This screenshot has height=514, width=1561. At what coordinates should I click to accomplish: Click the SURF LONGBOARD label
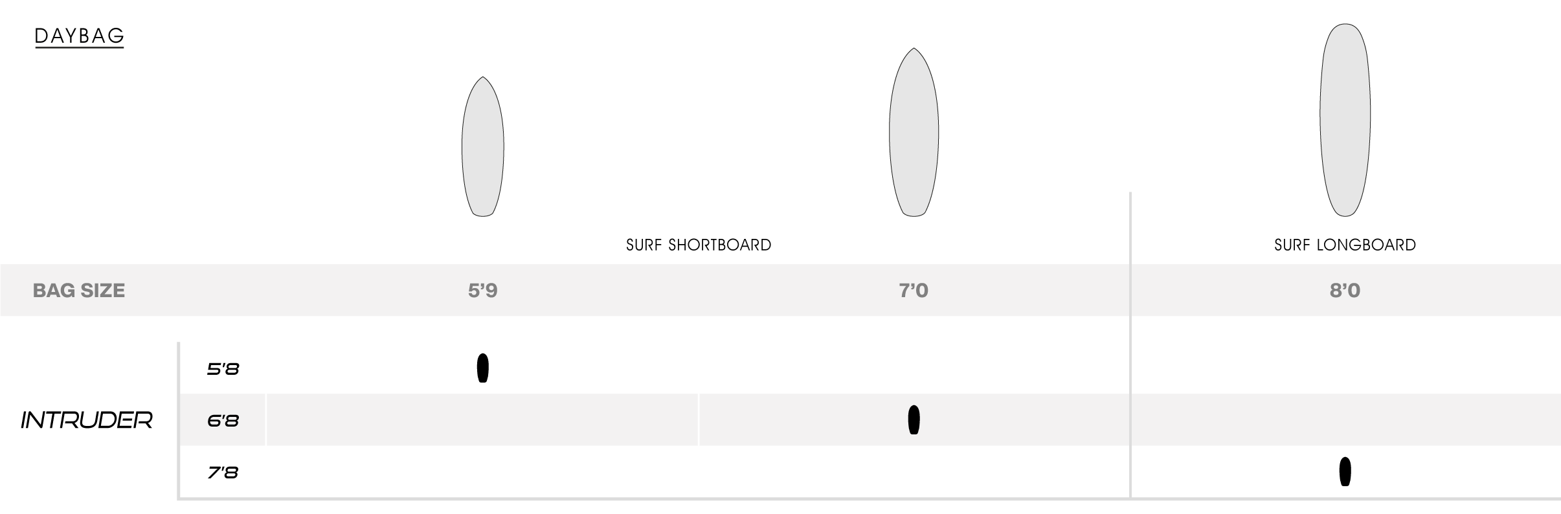[1345, 245]
